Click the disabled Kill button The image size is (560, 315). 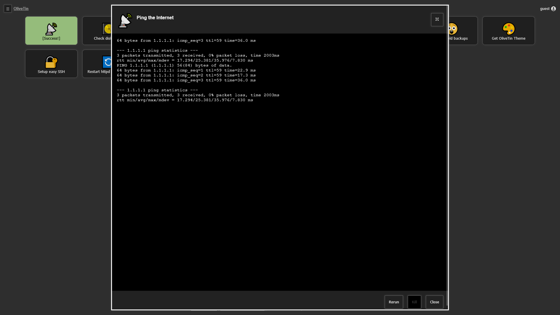click(414, 302)
